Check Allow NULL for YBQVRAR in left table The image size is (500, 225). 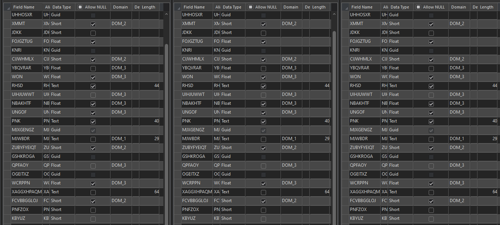click(93, 68)
